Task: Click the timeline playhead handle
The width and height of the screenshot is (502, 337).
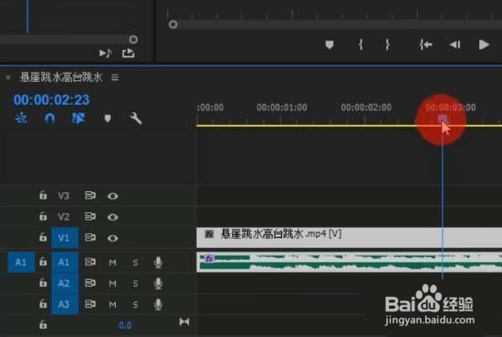Action: [x=443, y=118]
